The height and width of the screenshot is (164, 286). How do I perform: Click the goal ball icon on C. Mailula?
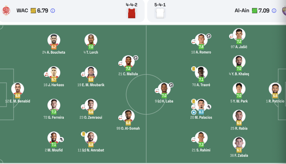tap(136, 58)
